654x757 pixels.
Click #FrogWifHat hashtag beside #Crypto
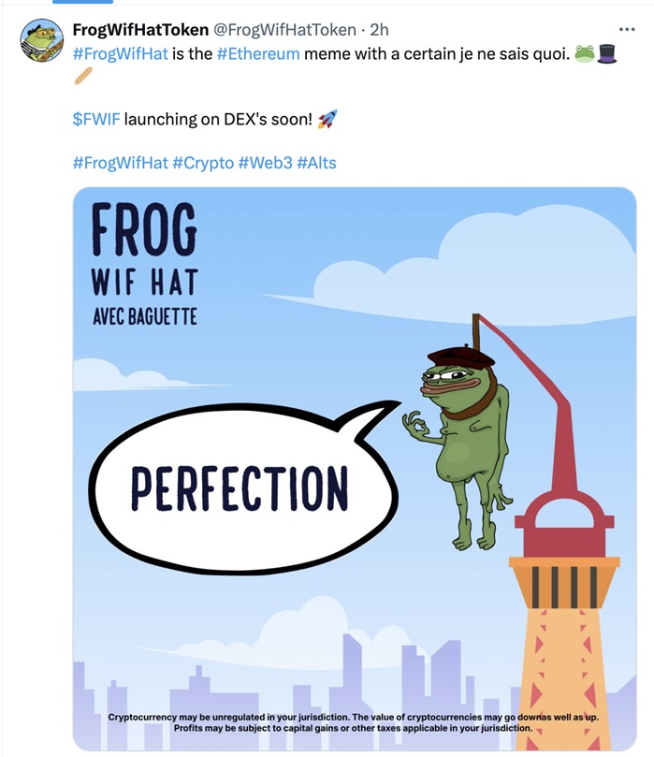point(120,163)
